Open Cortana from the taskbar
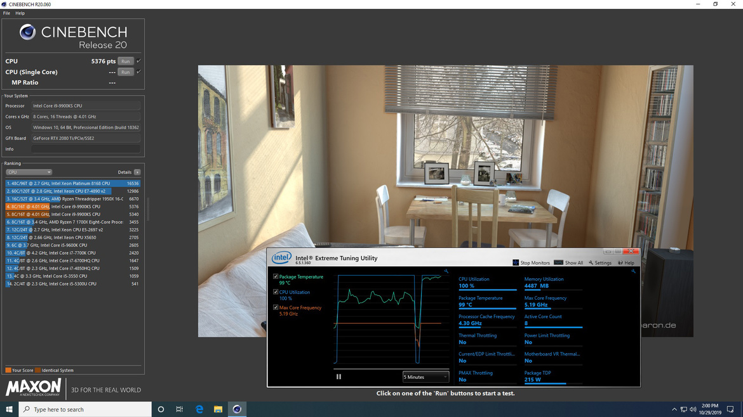The width and height of the screenshot is (743, 417). [x=161, y=409]
